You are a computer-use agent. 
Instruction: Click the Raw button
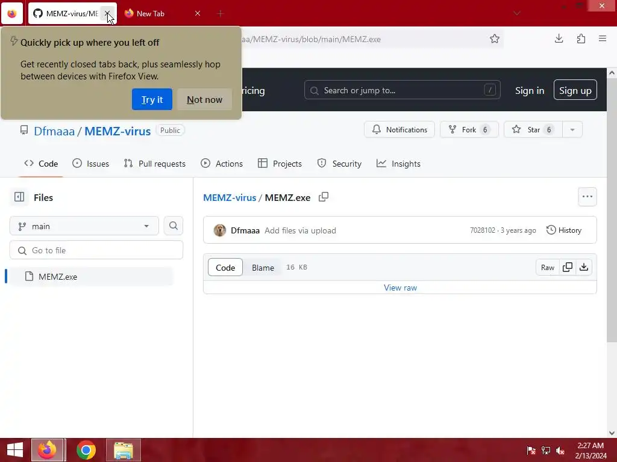point(547,268)
